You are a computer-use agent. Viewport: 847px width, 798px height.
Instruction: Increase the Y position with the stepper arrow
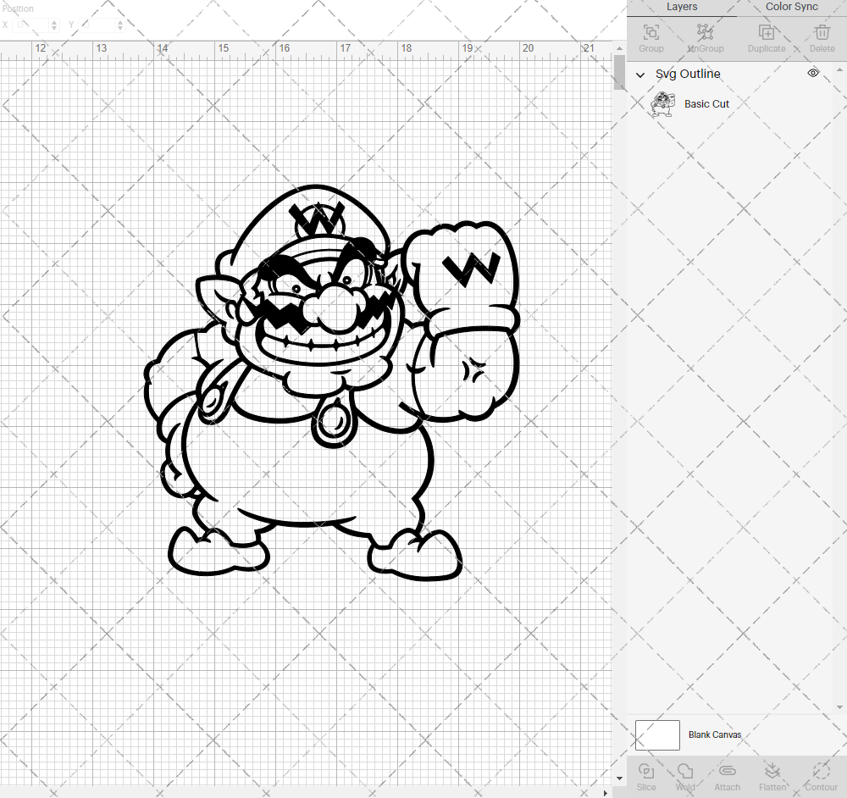click(x=119, y=21)
